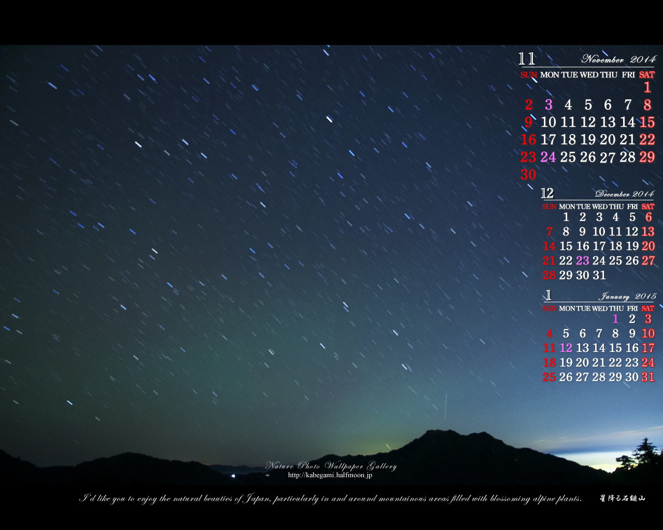The image size is (663, 530).
Task: Click the 12 month number for December
Action: (547, 193)
